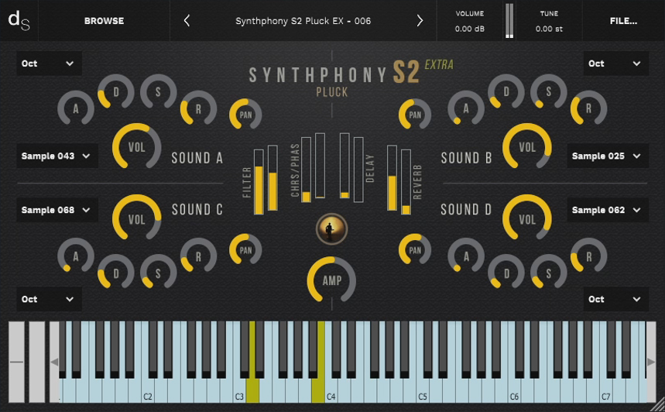Open the Sample 062 dropdown
This screenshot has width=665, height=412.
pos(608,210)
